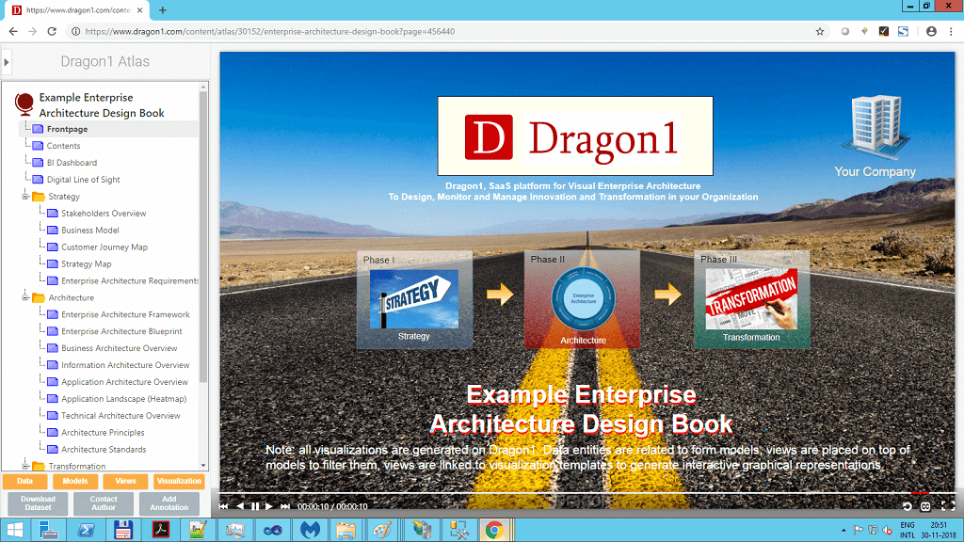Open Malwarebytes from the taskbar
The image size is (964, 542).
click(310, 530)
